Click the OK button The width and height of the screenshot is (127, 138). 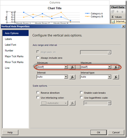click(x=99, y=132)
